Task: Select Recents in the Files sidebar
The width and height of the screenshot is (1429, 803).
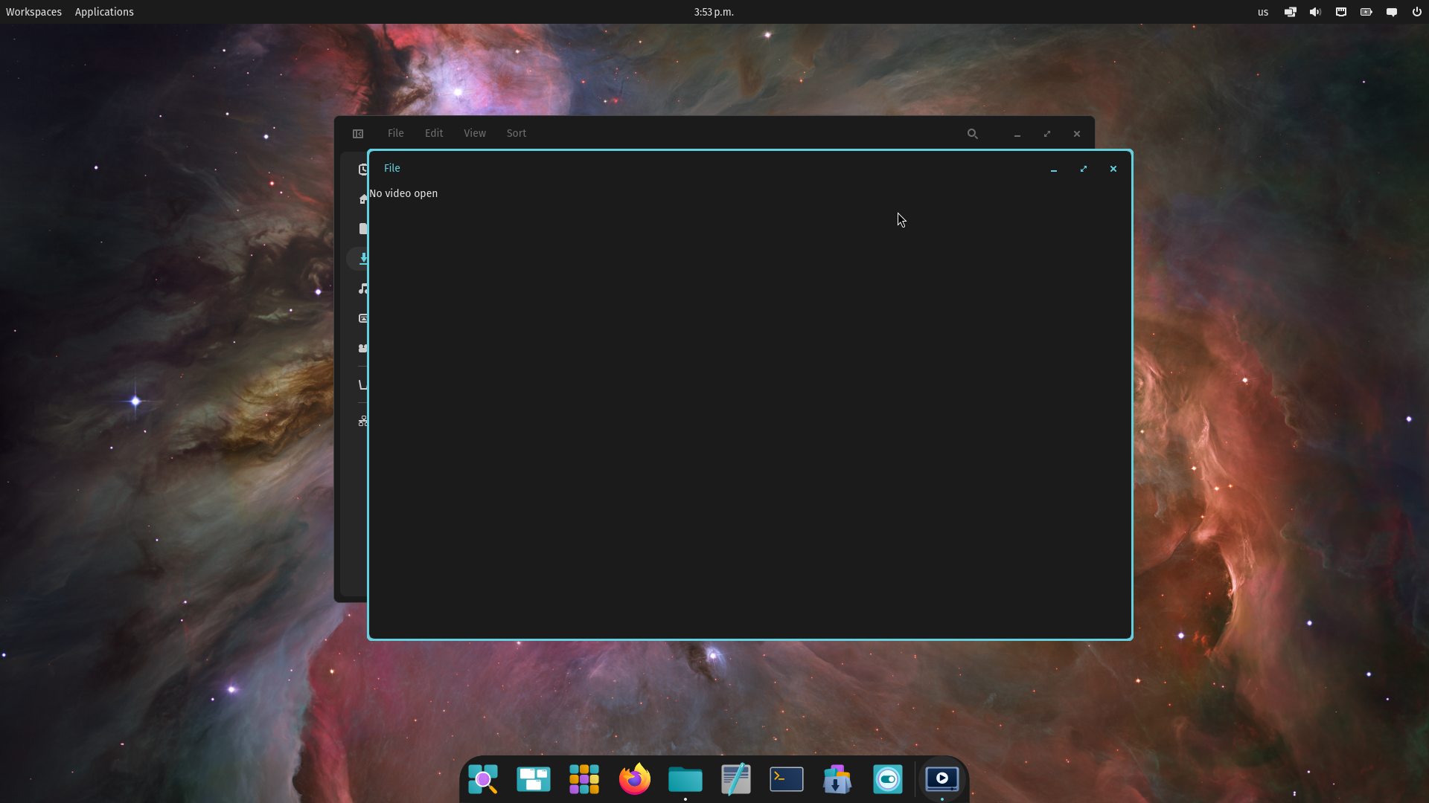Action: click(362, 170)
